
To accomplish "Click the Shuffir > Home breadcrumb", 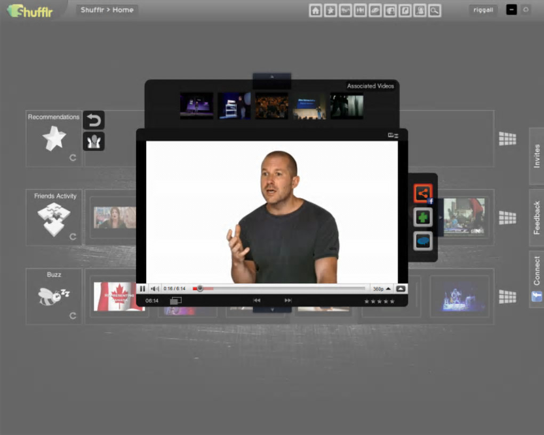I will tap(107, 10).
